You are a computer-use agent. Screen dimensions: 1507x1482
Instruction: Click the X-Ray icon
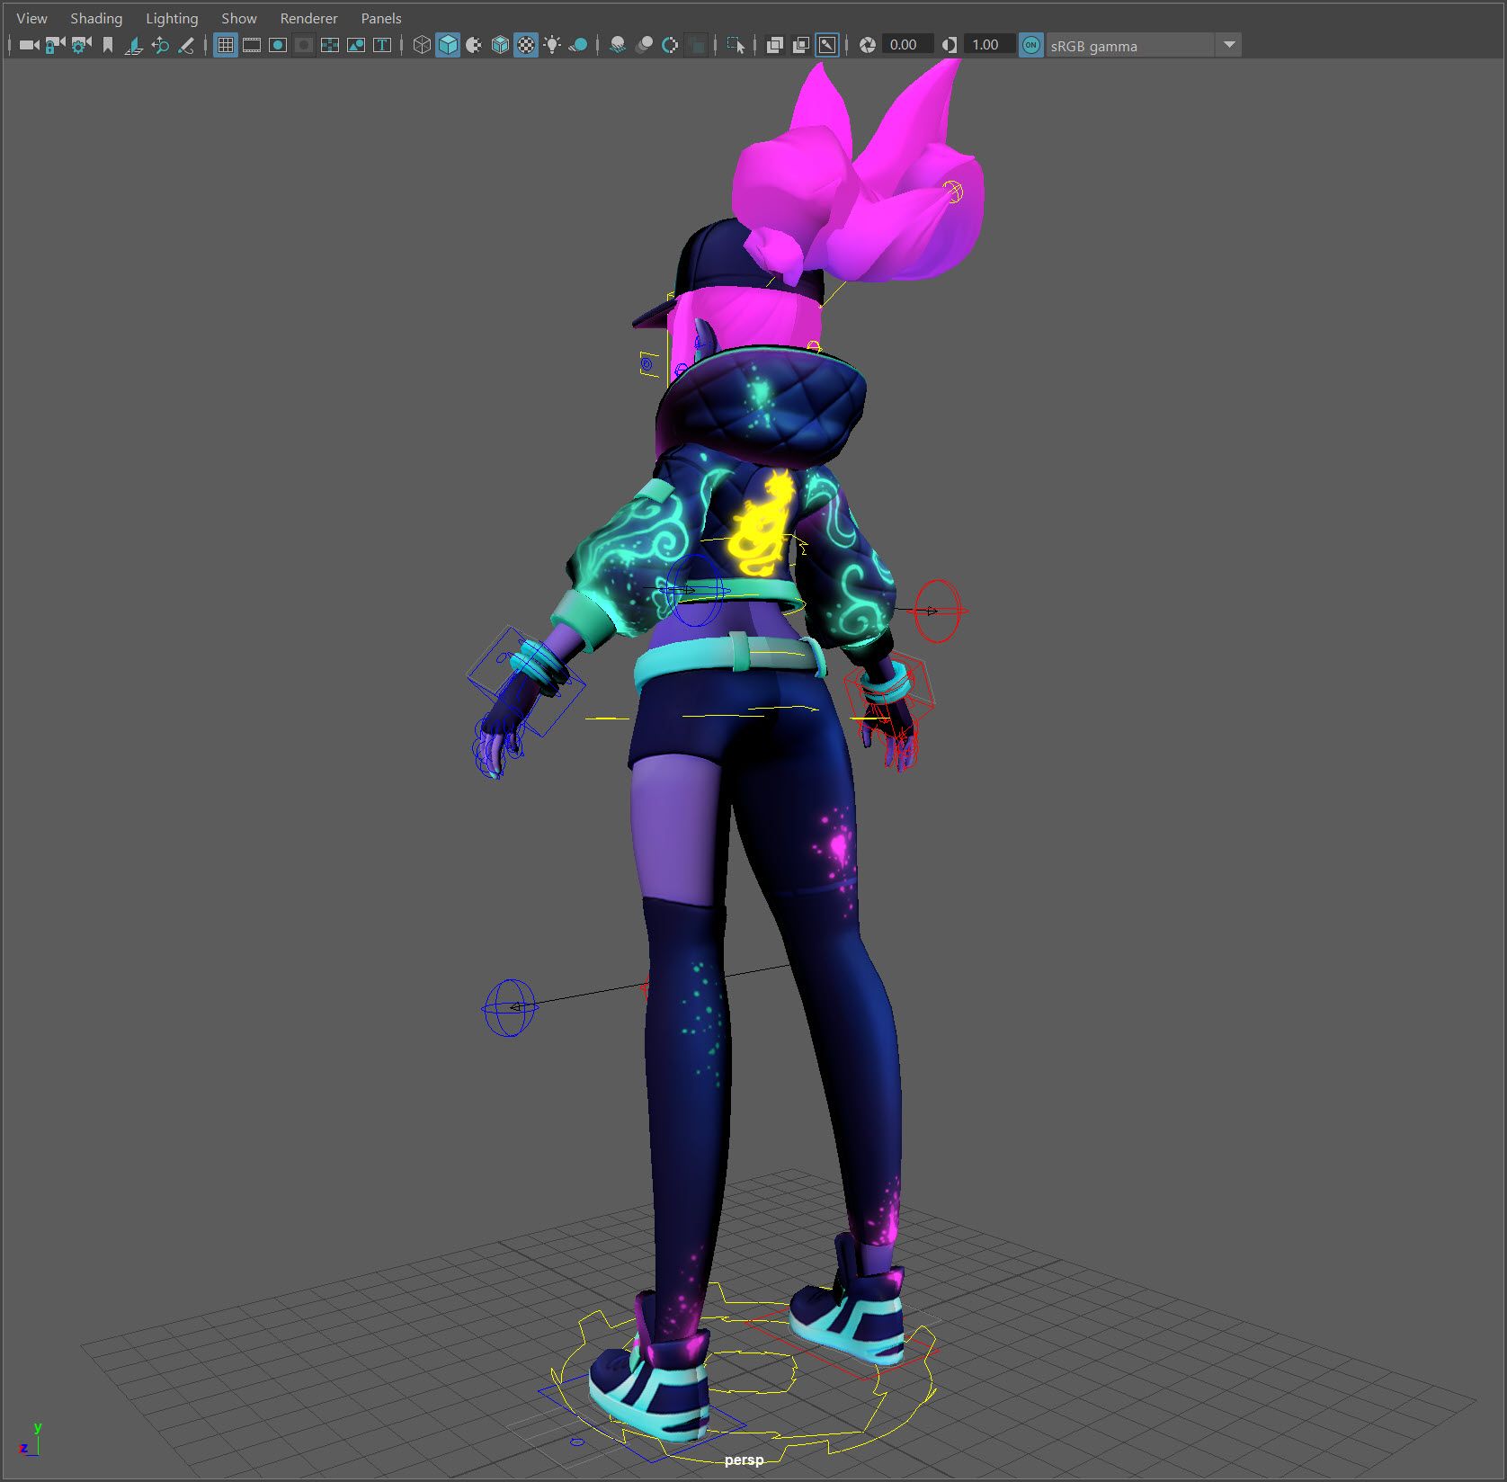tap(774, 45)
